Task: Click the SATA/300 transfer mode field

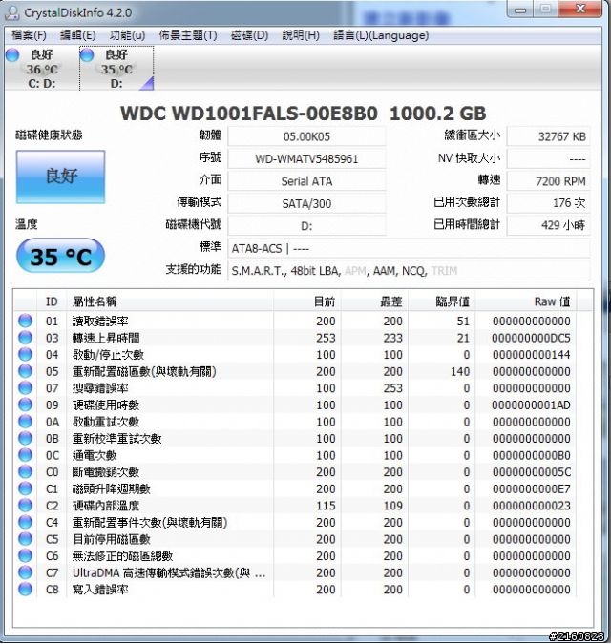Action: click(x=306, y=203)
